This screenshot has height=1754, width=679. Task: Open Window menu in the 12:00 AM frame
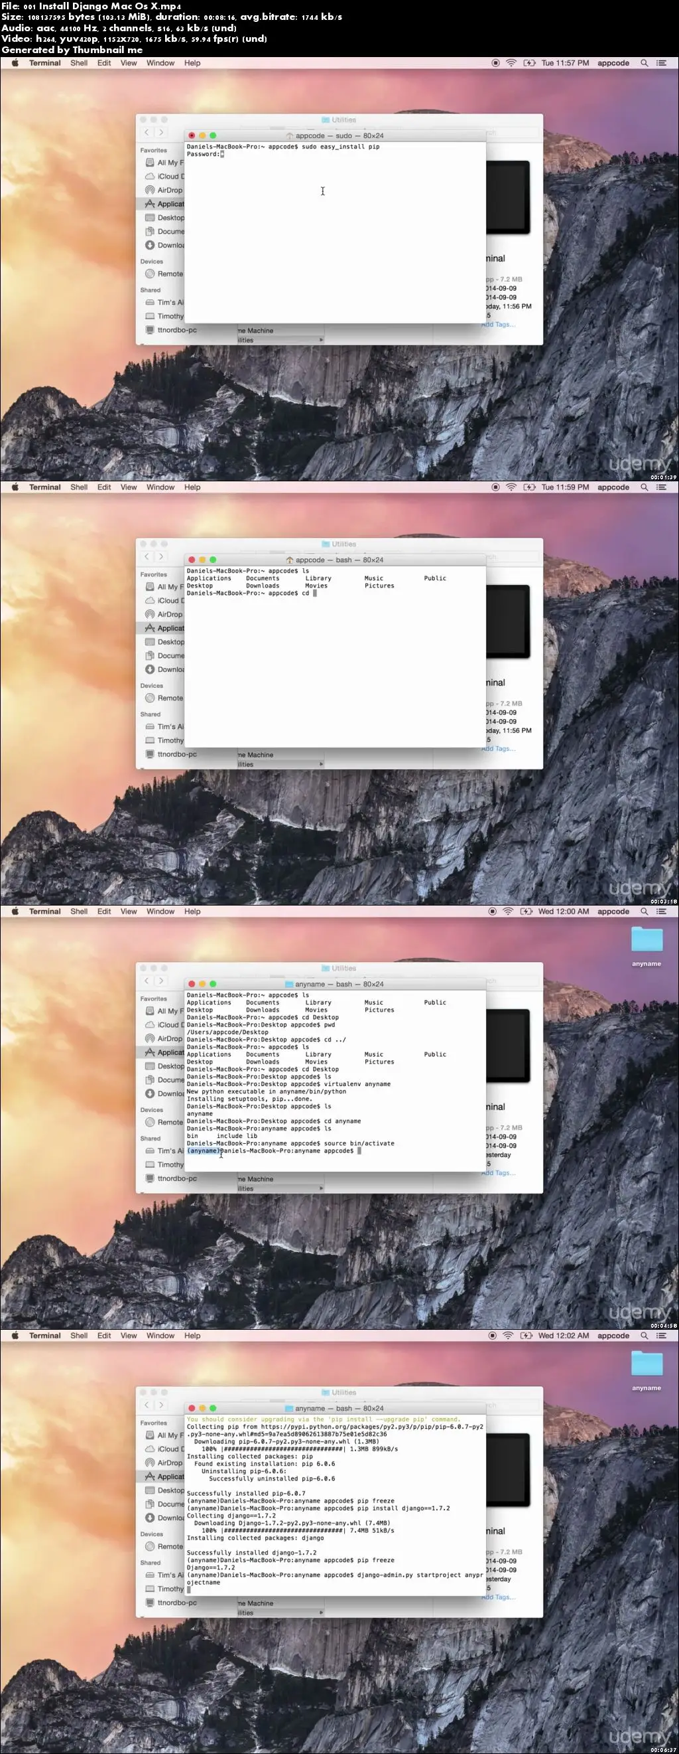tap(160, 911)
